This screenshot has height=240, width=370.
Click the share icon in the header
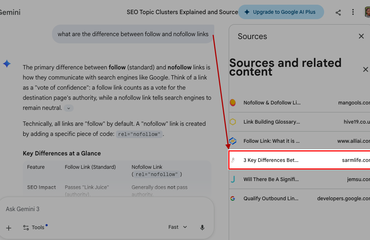coord(338,12)
